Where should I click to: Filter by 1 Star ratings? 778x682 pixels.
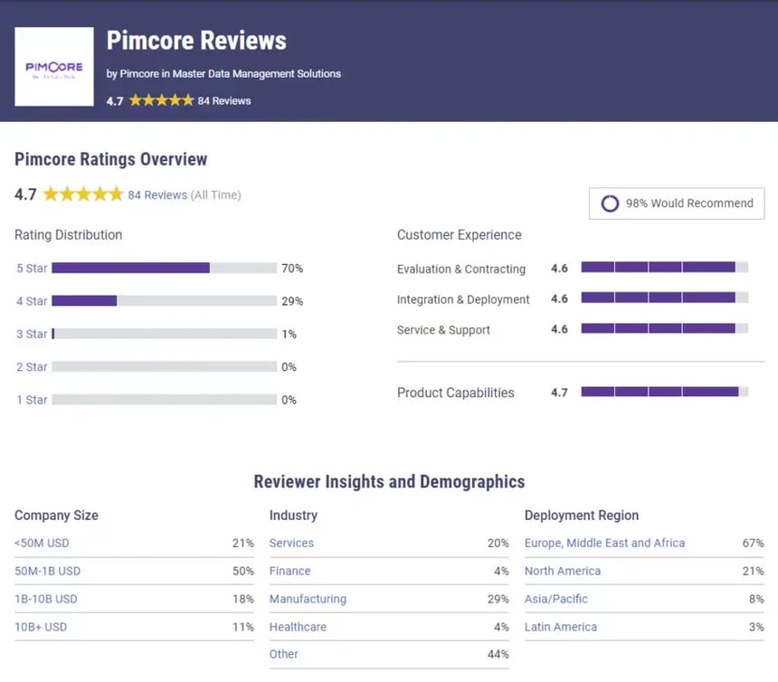[x=32, y=400]
